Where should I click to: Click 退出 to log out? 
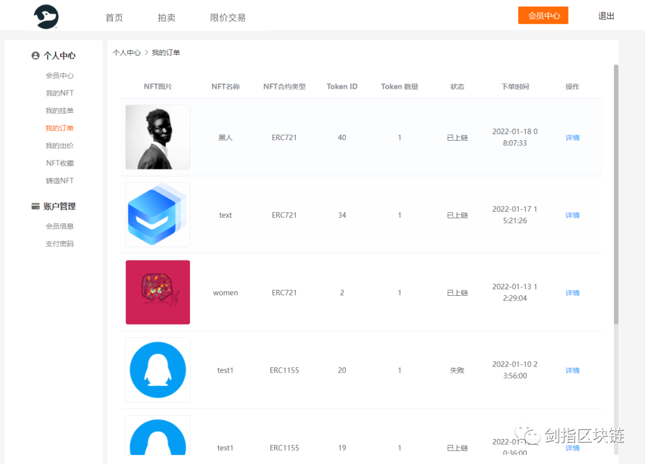(606, 16)
